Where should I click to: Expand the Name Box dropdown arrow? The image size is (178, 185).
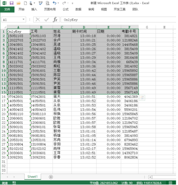coord(24,19)
